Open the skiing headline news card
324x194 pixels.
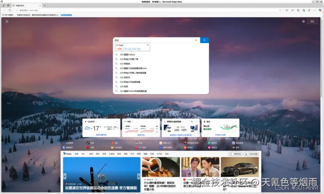point(101,175)
